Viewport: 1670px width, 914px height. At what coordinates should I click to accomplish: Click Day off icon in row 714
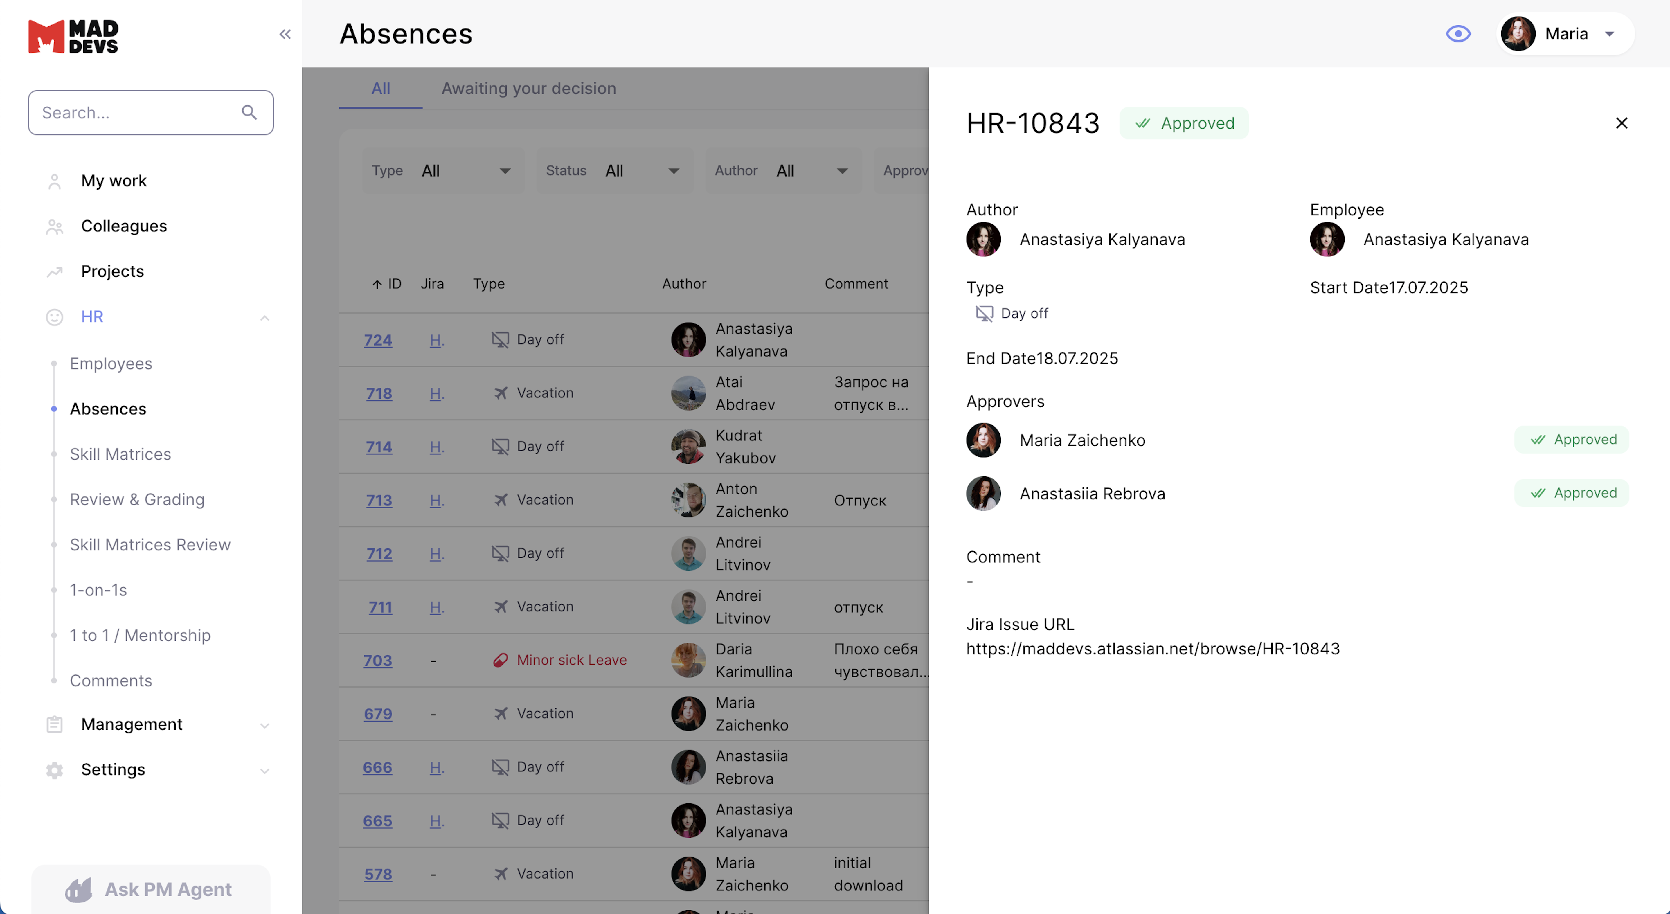(x=500, y=447)
